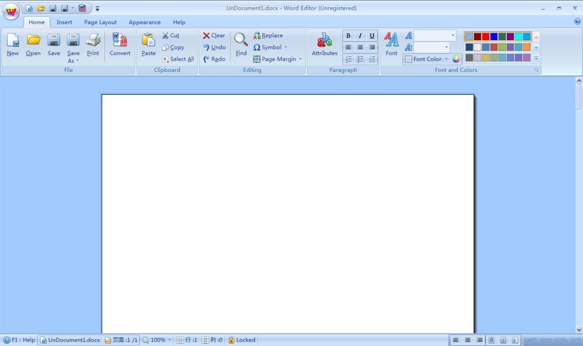The image size is (583, 346).
Task: Click the red X Clear icon
Action: [x=207, y=36]
